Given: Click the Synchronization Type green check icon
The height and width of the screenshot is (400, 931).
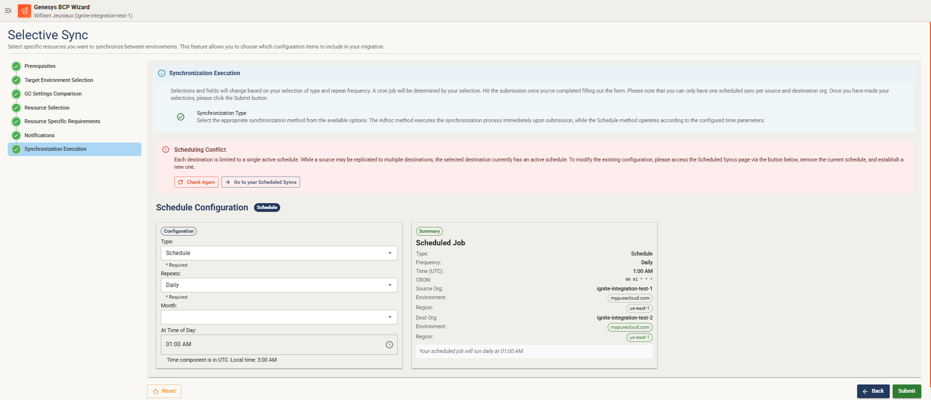Looking at the screenshot, I should (x=181, y=117).
